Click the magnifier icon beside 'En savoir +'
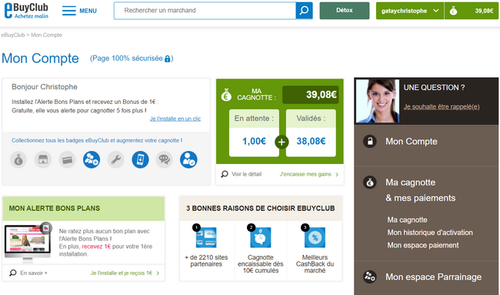Screen dimensions: 500x295 point(13,273)
